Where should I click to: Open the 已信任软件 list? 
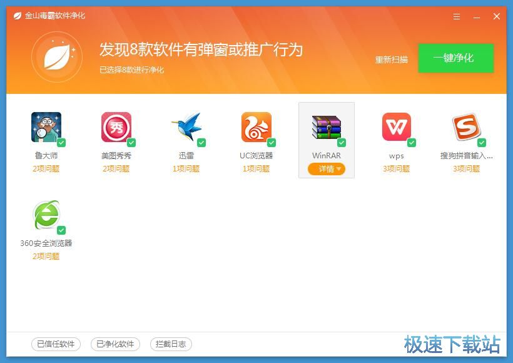(56, 344)
